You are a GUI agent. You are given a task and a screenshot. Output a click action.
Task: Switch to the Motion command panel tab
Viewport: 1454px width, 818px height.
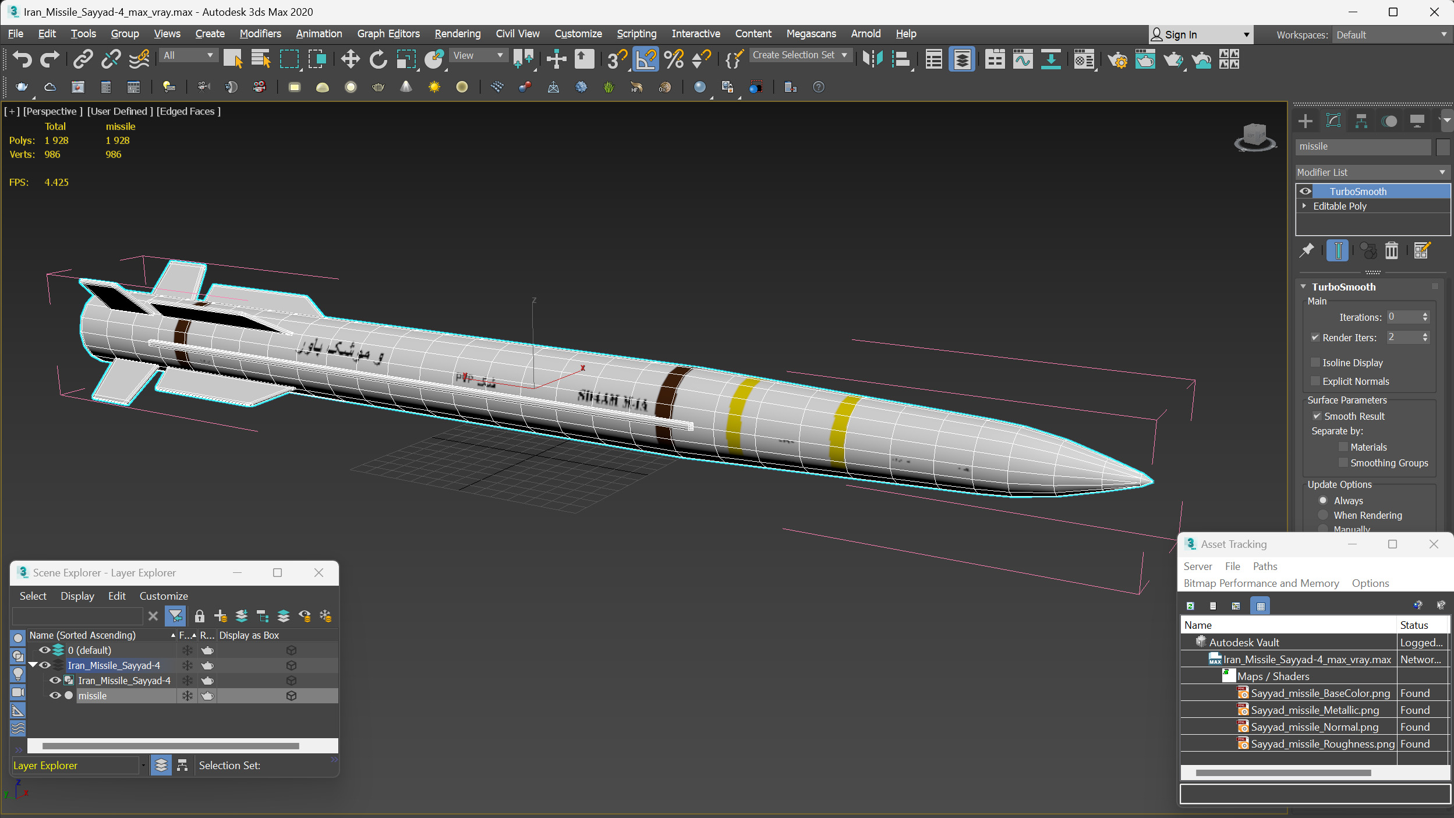1389,121
